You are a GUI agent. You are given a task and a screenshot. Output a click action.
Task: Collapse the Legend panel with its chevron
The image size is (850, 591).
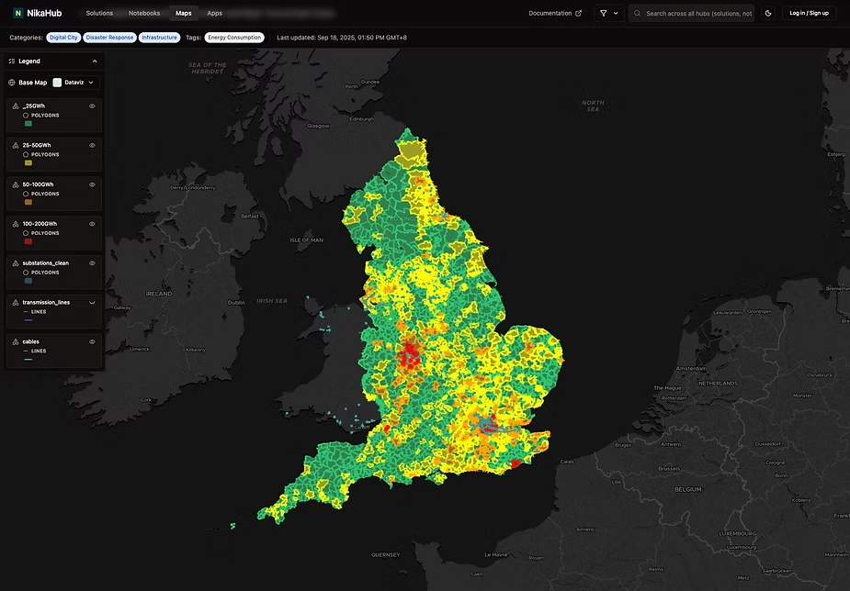pos(95,61)
